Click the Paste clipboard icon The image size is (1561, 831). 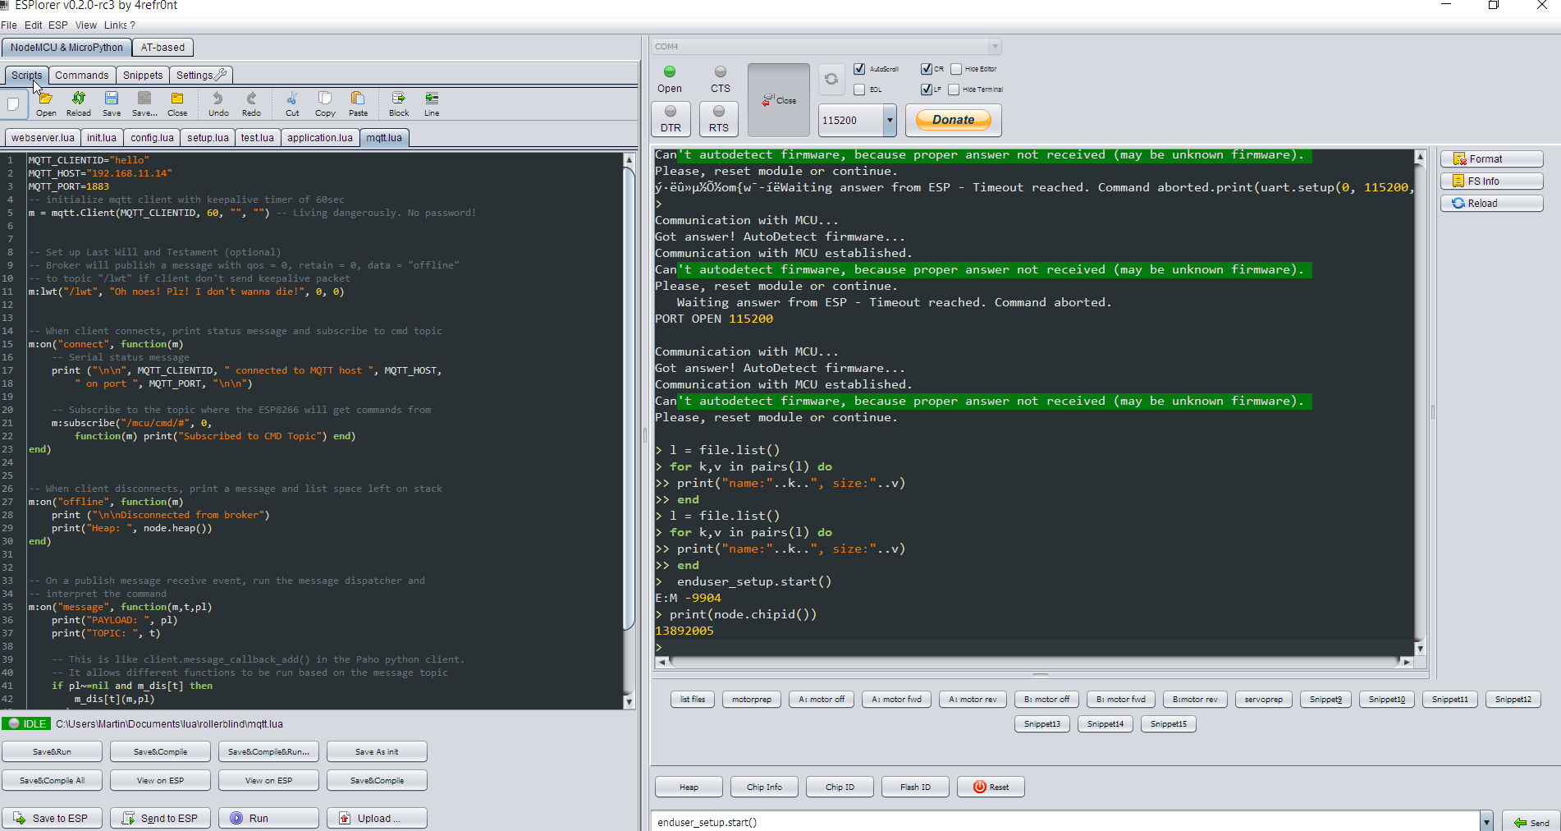(x=358, y=99)
